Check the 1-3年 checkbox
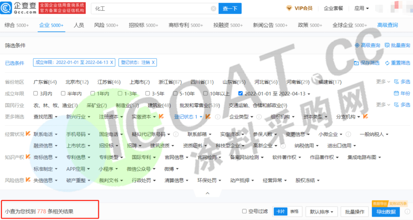This screenshot has width=413, height=220. point(120,93)
